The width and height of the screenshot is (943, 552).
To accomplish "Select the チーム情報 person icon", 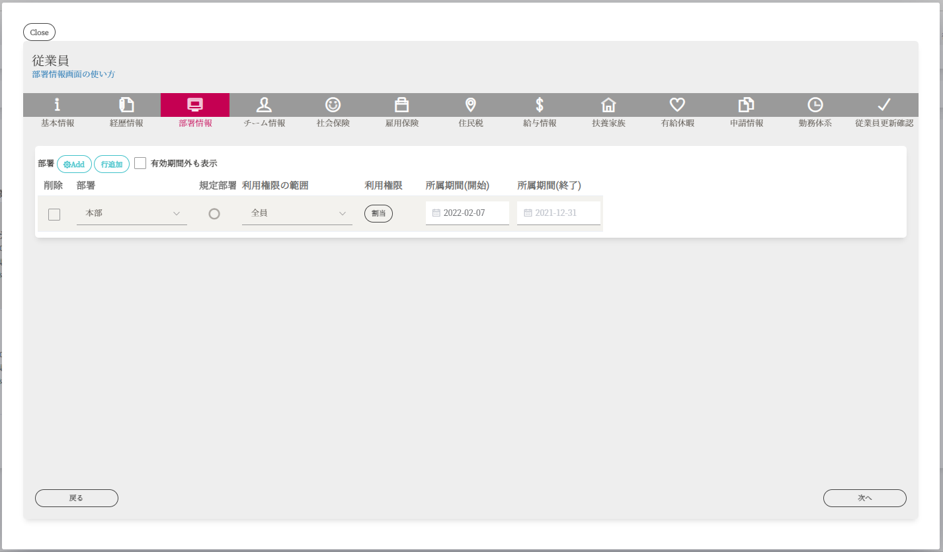I will coord(264,104).
